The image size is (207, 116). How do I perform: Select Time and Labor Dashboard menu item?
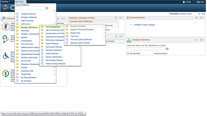pos(81,40)
